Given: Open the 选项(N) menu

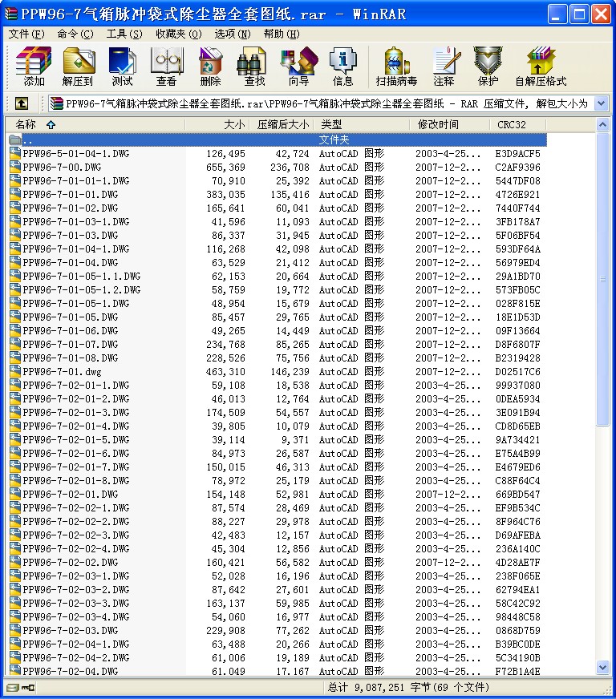Looking at the screenshot, I should click(x=233, y=34).
